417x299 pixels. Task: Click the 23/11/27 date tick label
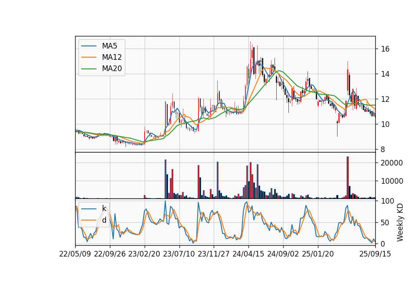tap(214, 254)
